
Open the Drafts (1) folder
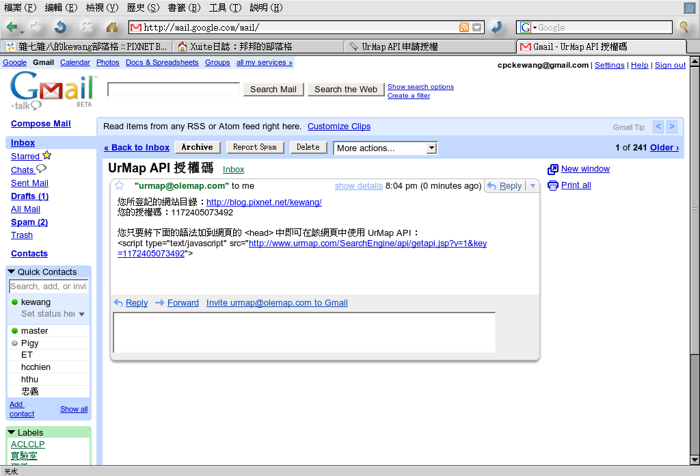coord(29,196)
